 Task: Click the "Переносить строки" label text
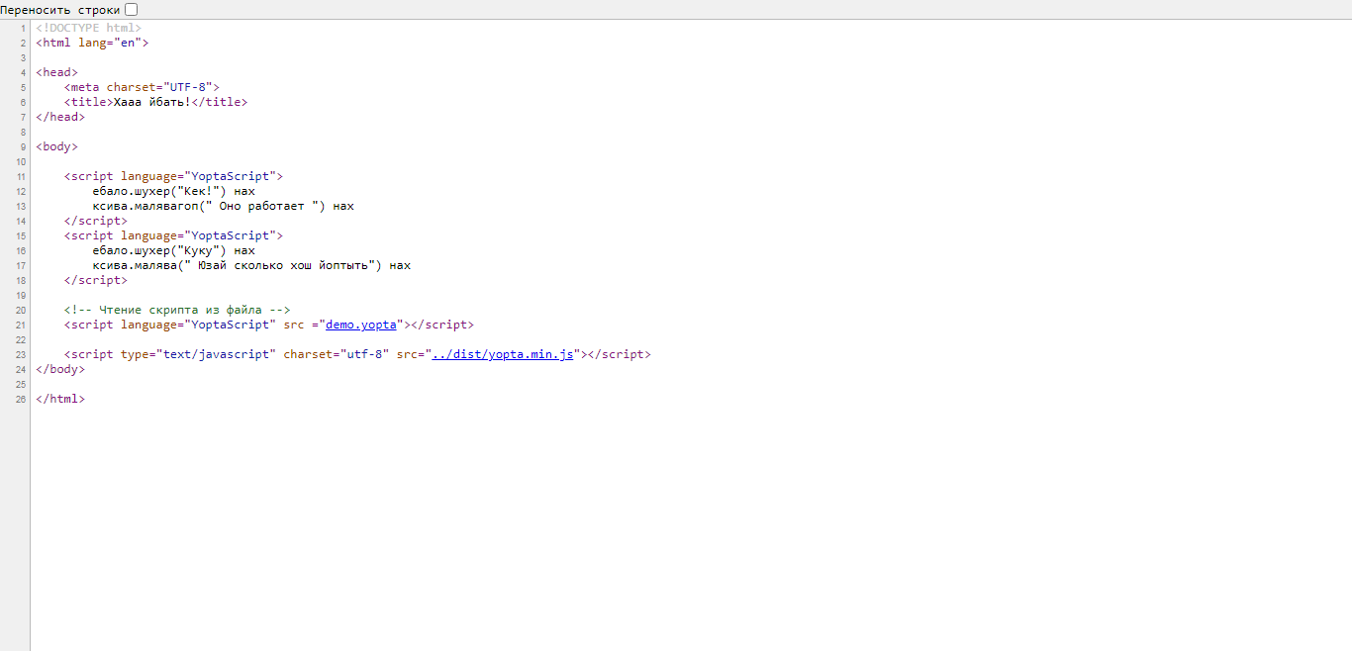[x=60, y=10]
